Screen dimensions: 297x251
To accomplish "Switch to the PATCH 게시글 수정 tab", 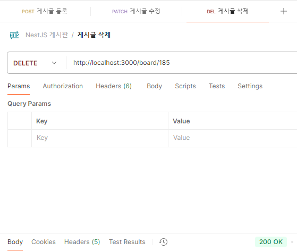I will [136, 11].
